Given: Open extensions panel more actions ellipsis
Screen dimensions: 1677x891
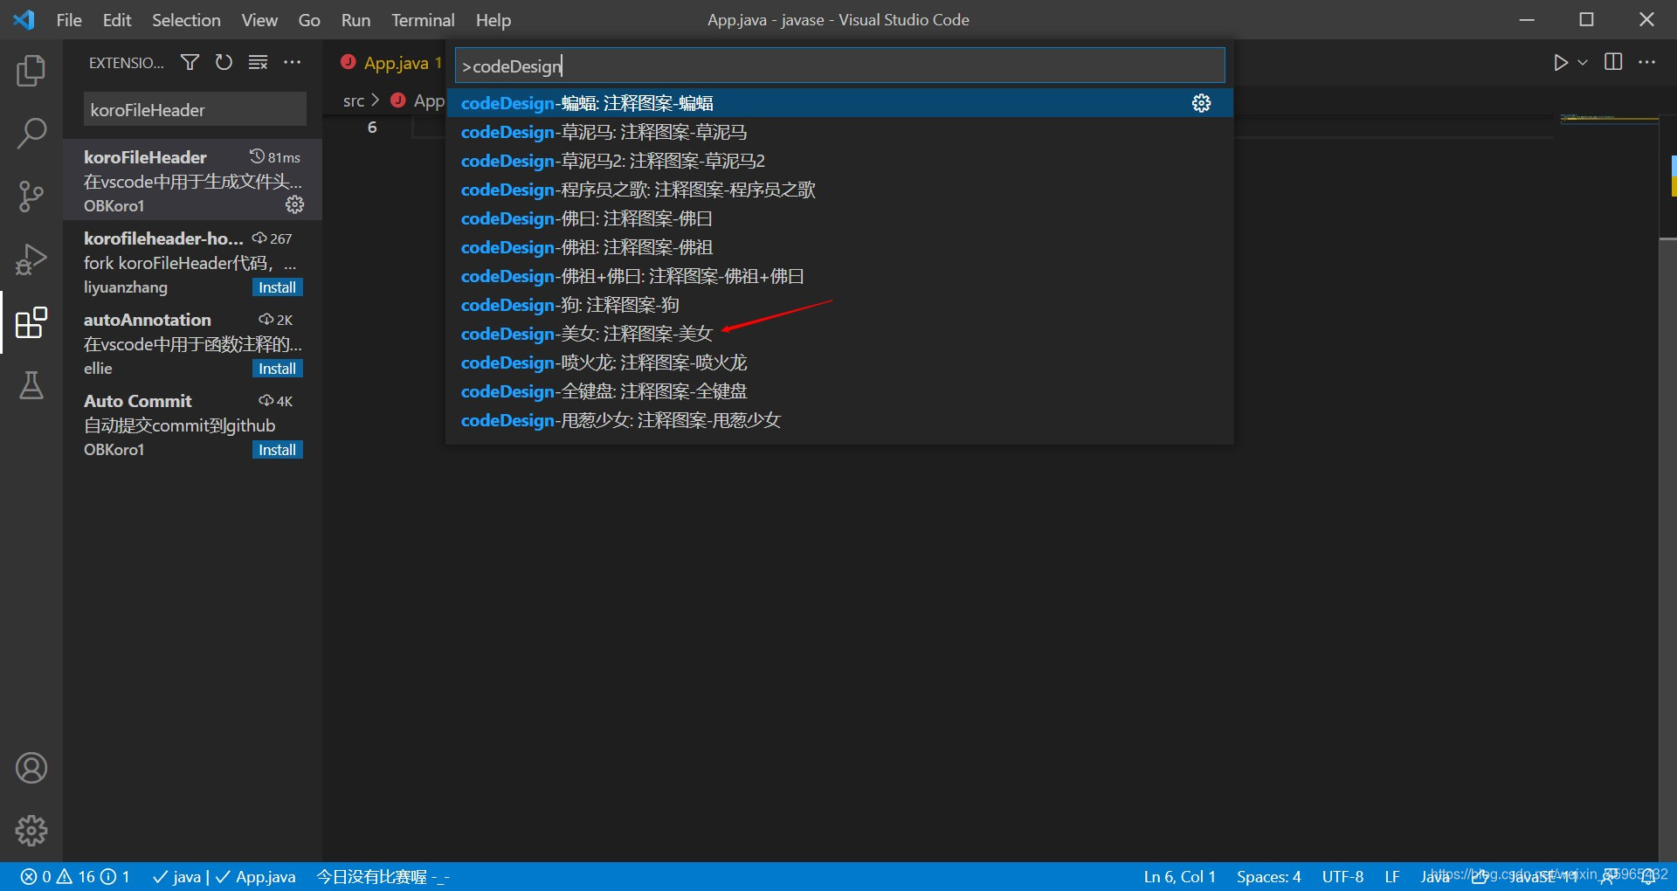Looking at the screenshot, I should click(x=293, y=62).
